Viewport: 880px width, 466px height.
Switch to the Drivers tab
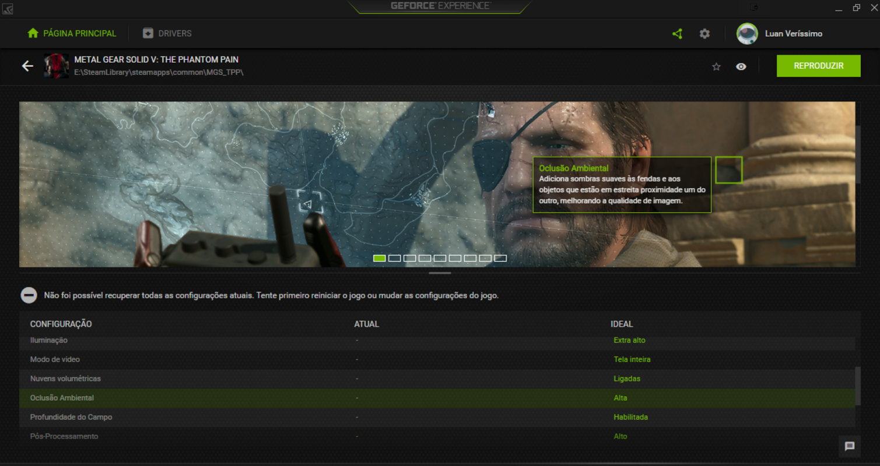[x=167, y=33]
